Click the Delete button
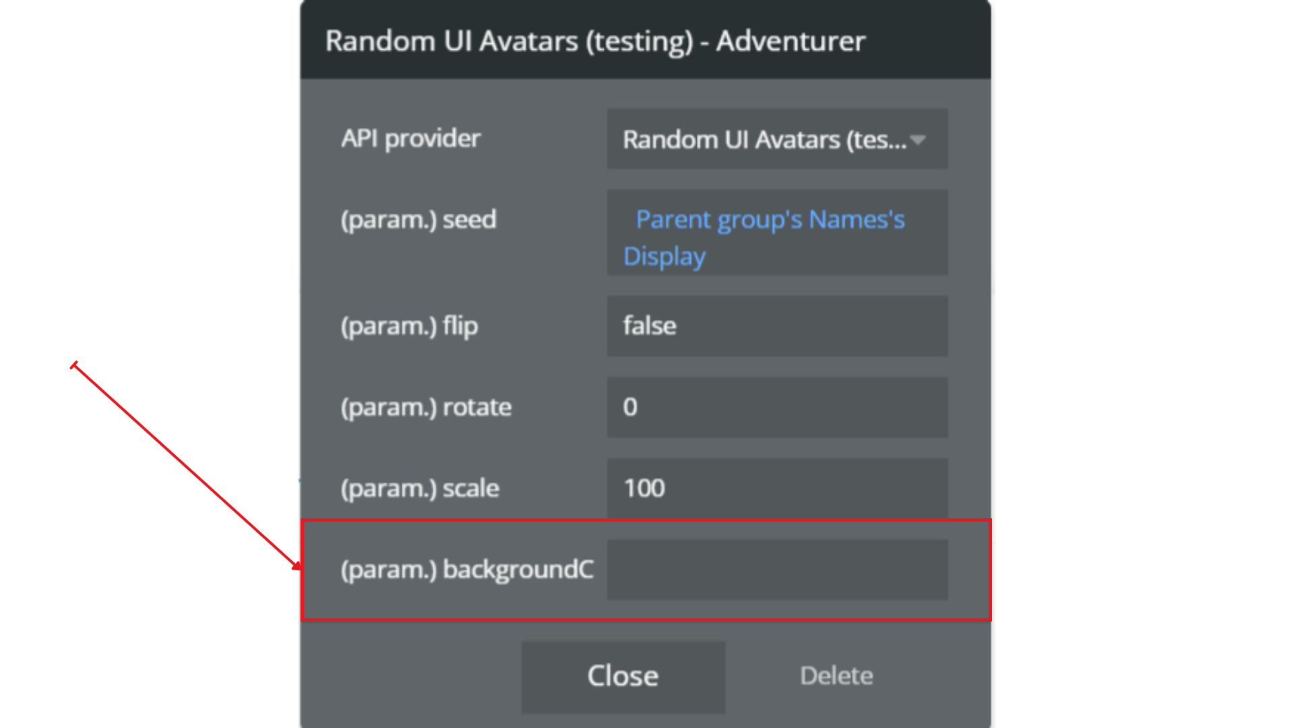Image resolution: width=1294 pixels, height=728 pixels. [x=836, y=676]
